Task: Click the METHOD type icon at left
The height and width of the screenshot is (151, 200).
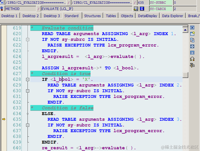Action: pos(2,9)
